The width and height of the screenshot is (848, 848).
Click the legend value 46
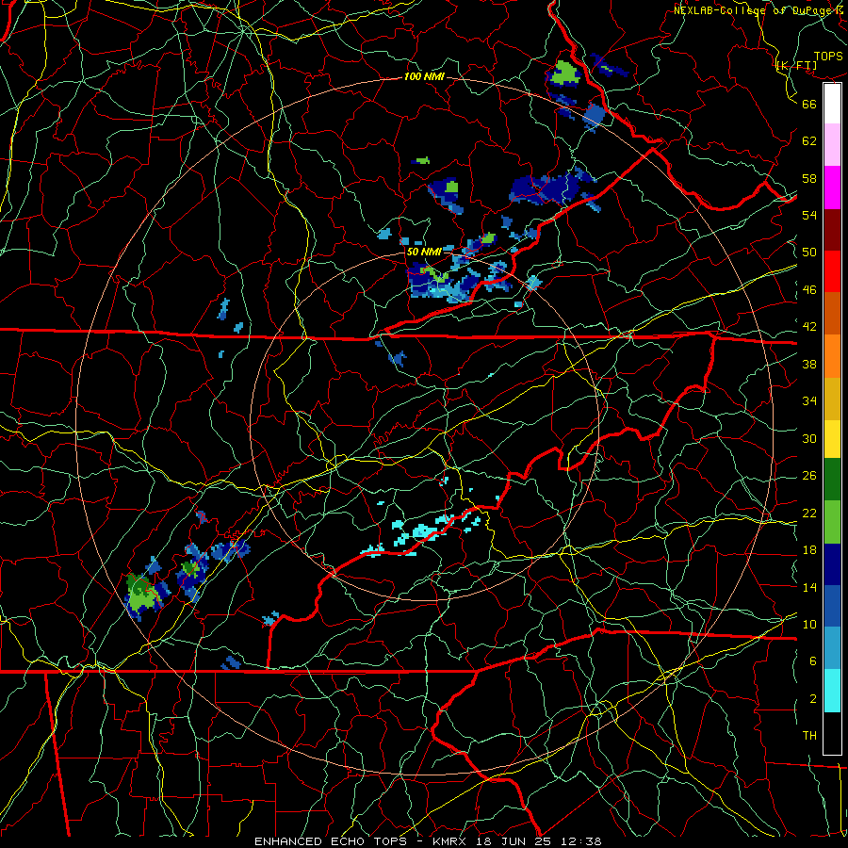coord(809,290)
